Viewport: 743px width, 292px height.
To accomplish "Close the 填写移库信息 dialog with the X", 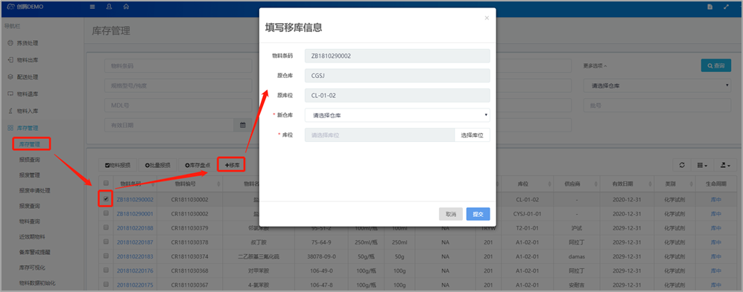I will point(486,18).
